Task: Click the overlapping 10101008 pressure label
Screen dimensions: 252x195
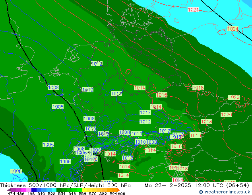Action: pyautogui.click(x=146, y=142)
